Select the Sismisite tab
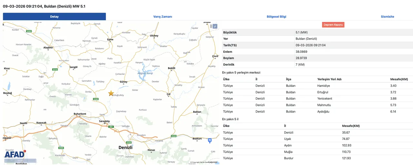Image resolution: width=413 pixels, height=165 pixels. 387,17
